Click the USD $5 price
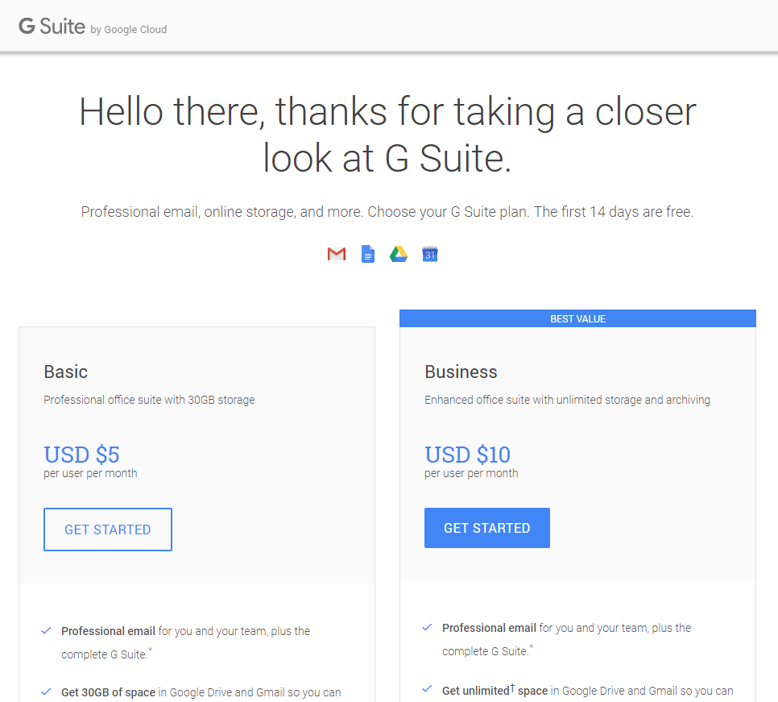Viewport: 778px width, 702px height. coord(81,455)
